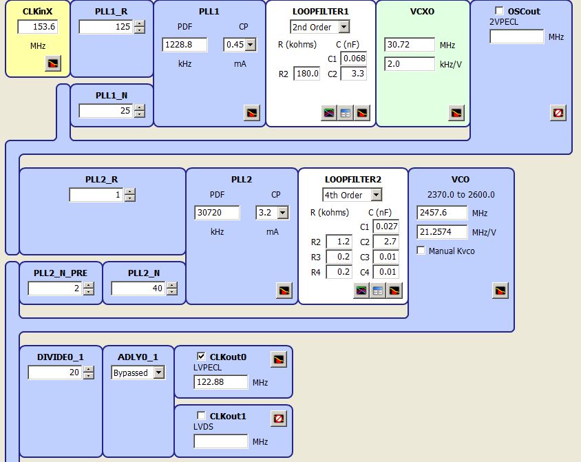Click LOOPFILTER1 C2 field
The width and height of the screenshot is (581, 462).
(354, 74)
